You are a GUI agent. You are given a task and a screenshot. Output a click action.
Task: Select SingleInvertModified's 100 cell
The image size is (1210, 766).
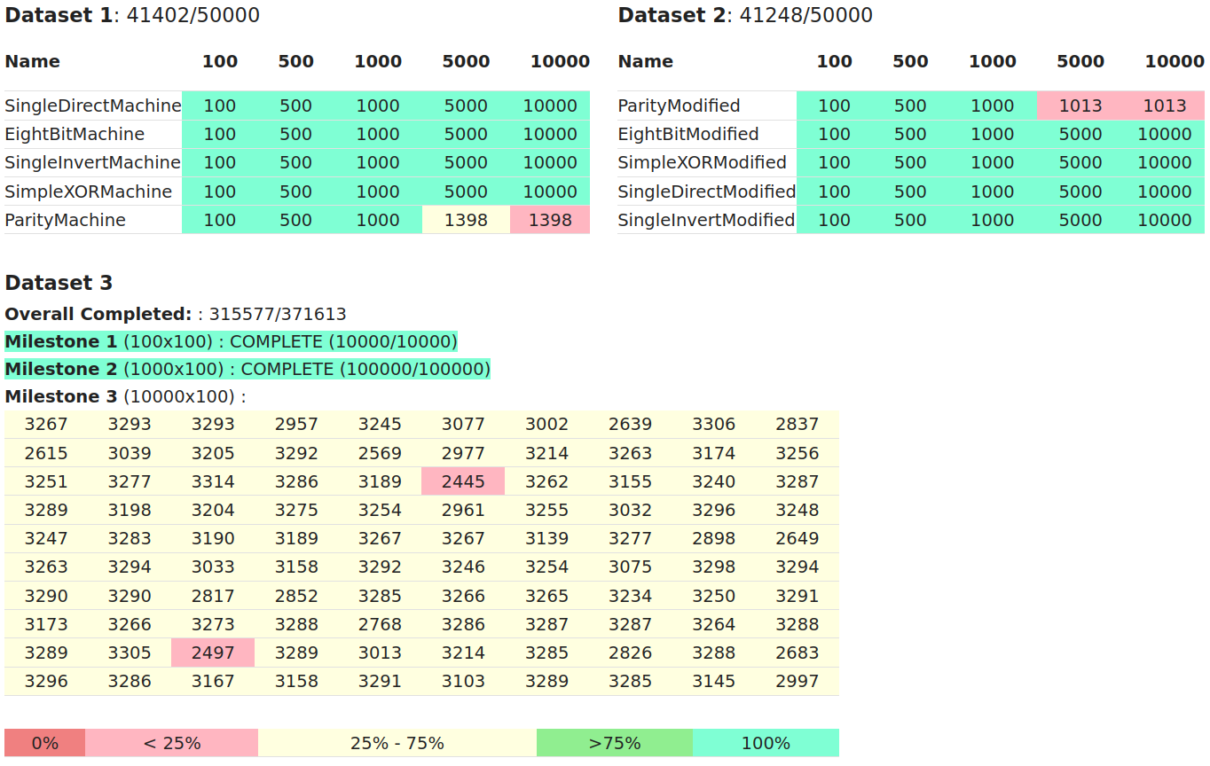pos(834,220)
